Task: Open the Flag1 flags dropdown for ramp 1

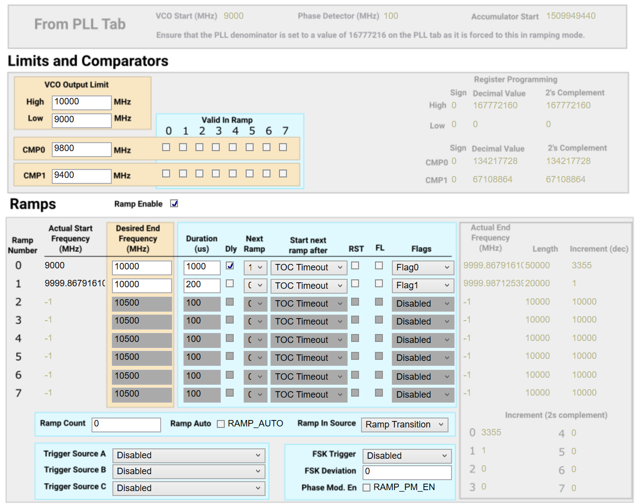Action: 423,286
